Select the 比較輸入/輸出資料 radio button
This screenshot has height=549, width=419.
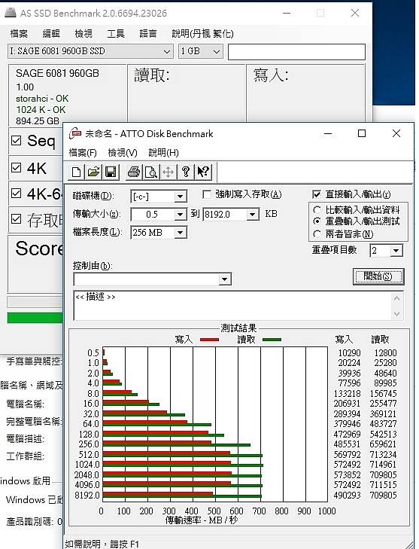[317, 209]
